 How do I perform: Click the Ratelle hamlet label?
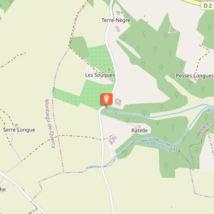140,130
